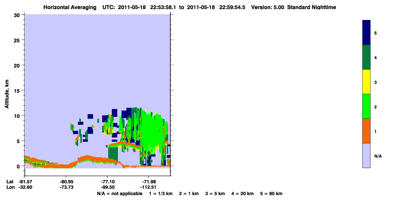Click the '1 = 1/3 km' legend note
Image resolution: width=394 pixels, height=202 pixels.
[x=161, y=194]
